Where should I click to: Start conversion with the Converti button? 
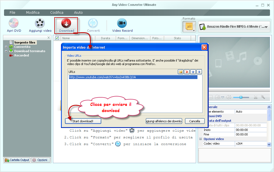point(93,26)
